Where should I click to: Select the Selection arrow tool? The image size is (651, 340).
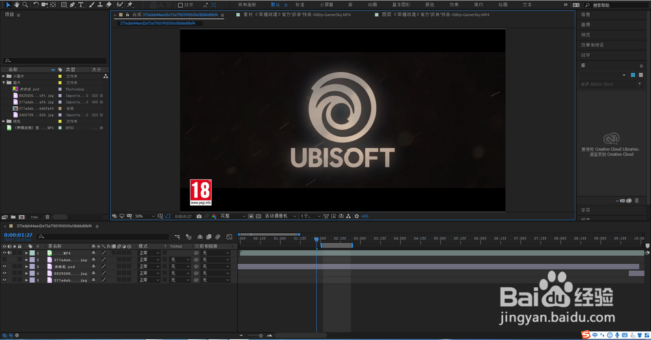click(x=8, y=5)
